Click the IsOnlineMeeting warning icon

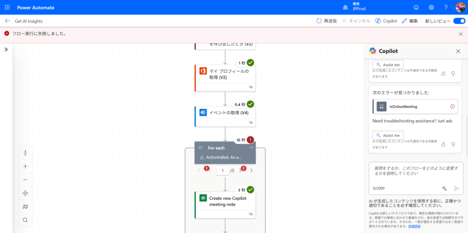[452, 106]
